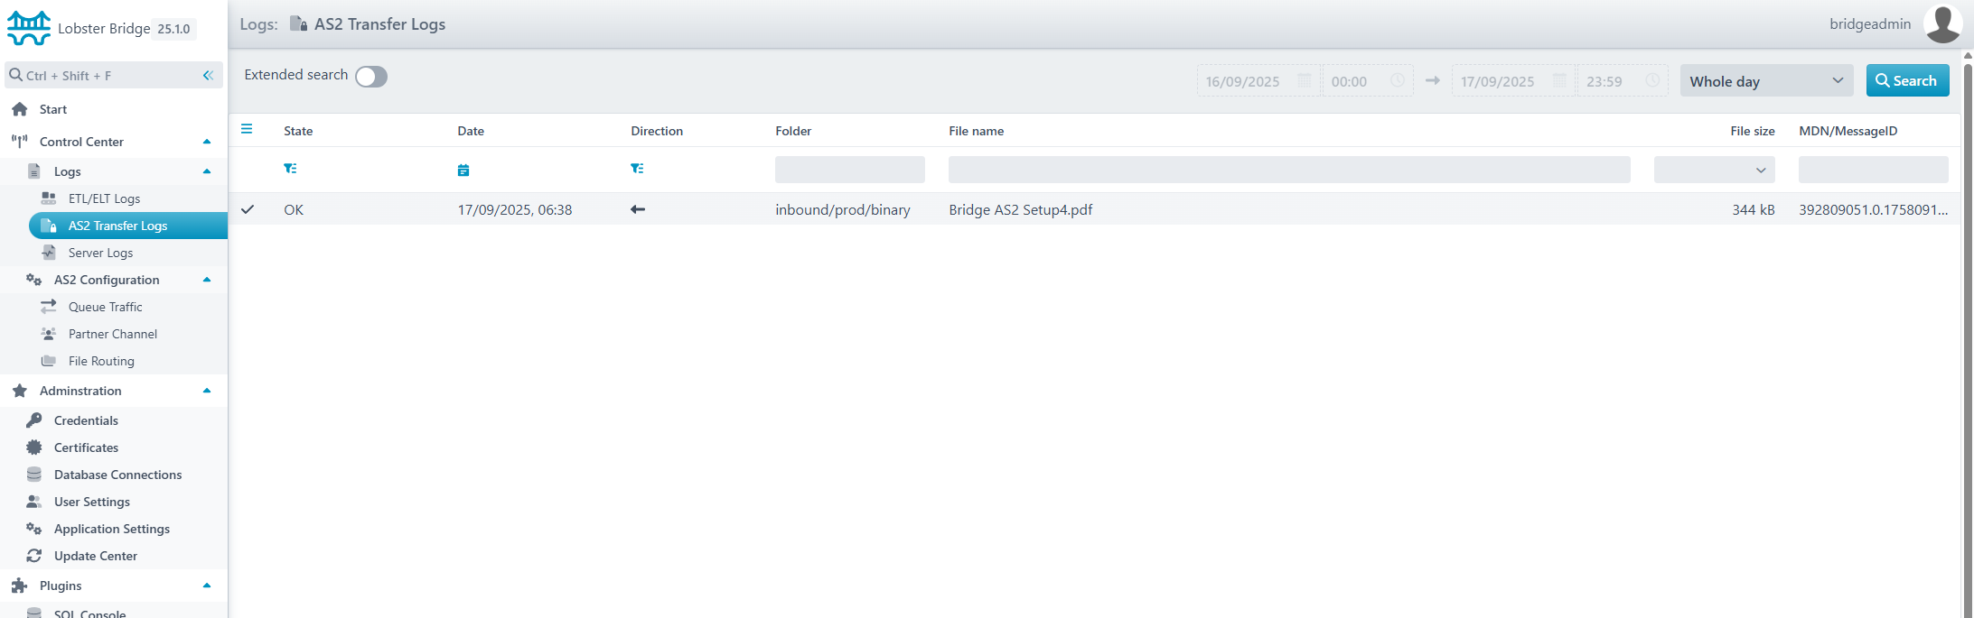This screenshot has height=618, width=1974.
Task: Collapse the sidebar with double-chevron icon
Action: tap(208, 76)
